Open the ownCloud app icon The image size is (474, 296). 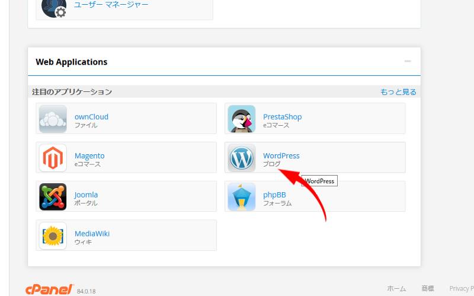click(53, 119)
